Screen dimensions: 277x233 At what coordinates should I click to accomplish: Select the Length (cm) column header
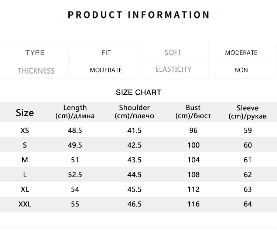coord(75,112)
